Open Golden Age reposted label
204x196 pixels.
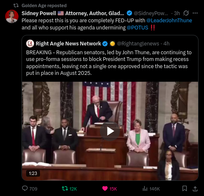pyautogui.click(x=44, y=5)
